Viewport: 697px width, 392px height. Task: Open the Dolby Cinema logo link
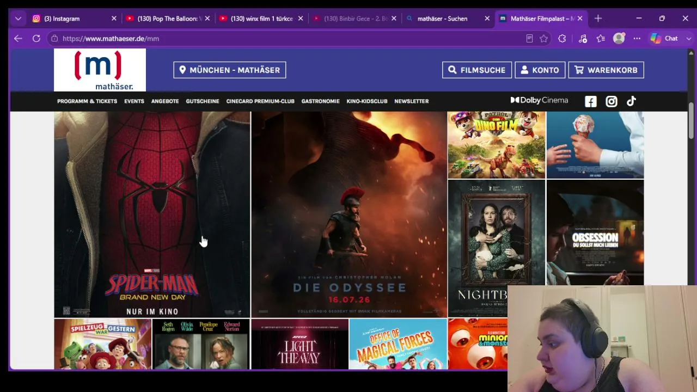pos(539,100)
